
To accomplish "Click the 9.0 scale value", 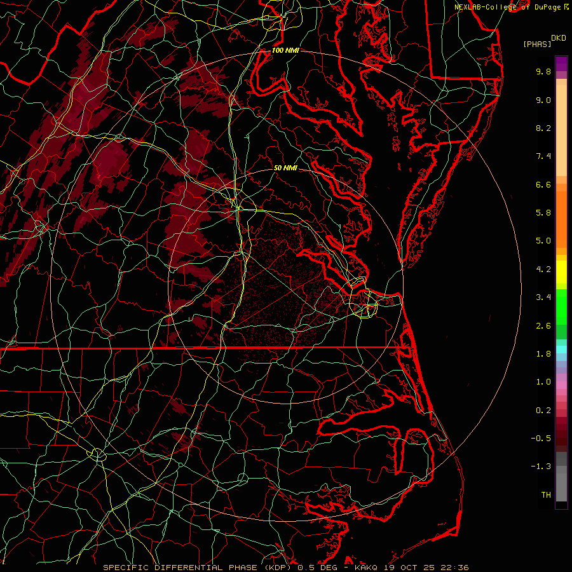I will (x=543, y=100).
